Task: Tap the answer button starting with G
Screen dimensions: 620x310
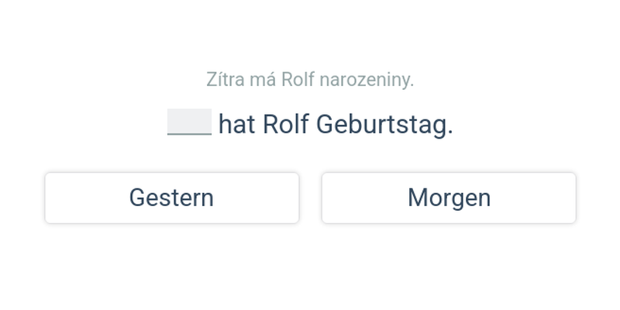Action: [x=171, y=198]
